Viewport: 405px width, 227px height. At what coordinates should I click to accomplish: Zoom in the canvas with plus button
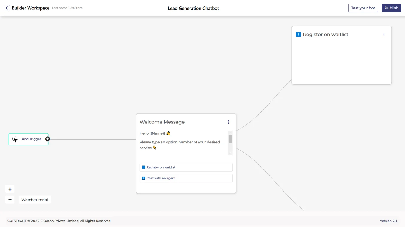(x=10, y=189)
